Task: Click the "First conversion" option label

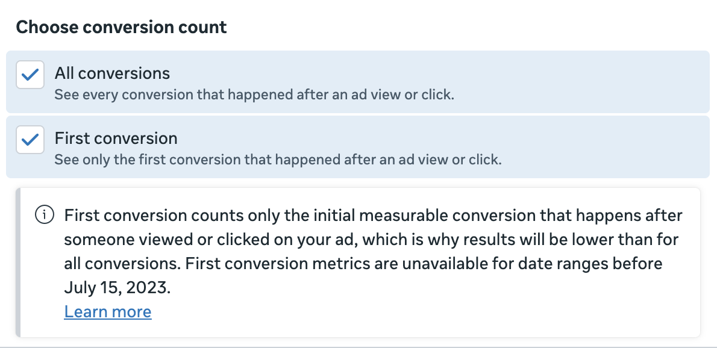Action: pos(116,138)
